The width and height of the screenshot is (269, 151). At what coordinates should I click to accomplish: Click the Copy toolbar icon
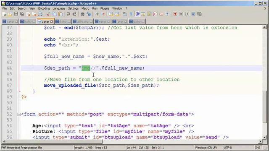point(54,14)
